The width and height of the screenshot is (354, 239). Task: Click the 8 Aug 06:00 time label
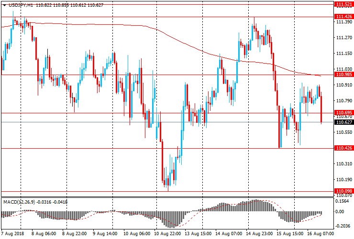click(x=44, y=233)
